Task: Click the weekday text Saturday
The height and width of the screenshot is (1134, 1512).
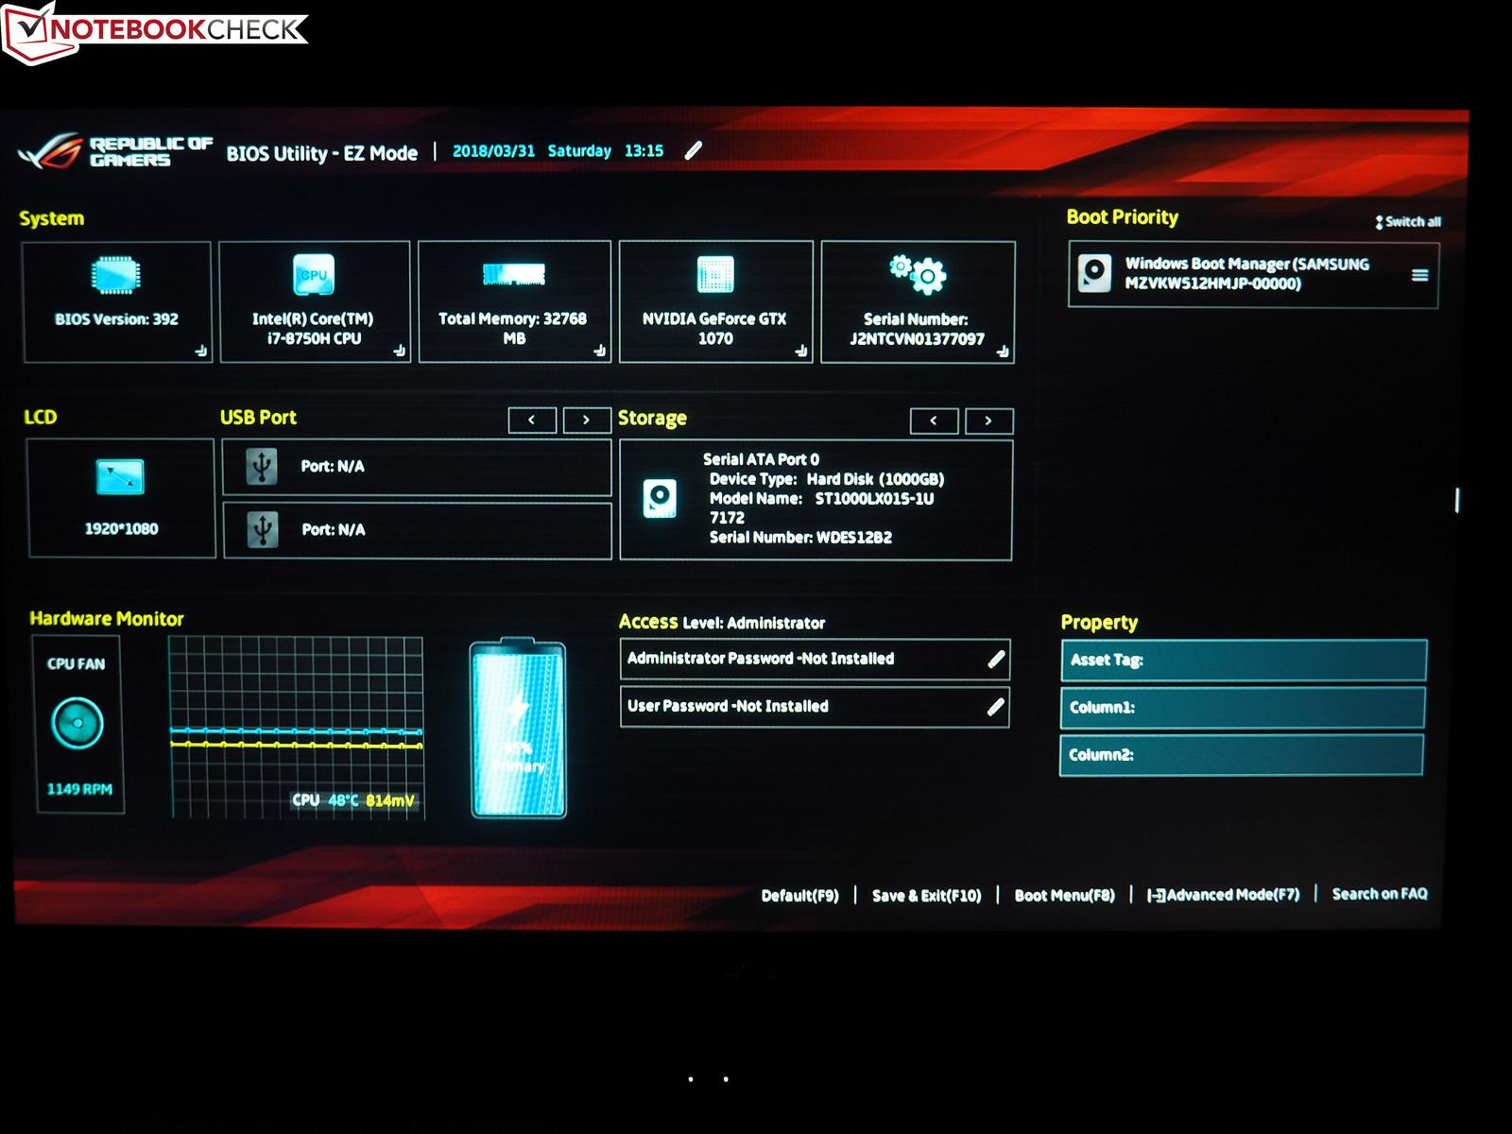Action: pos(579,151)
